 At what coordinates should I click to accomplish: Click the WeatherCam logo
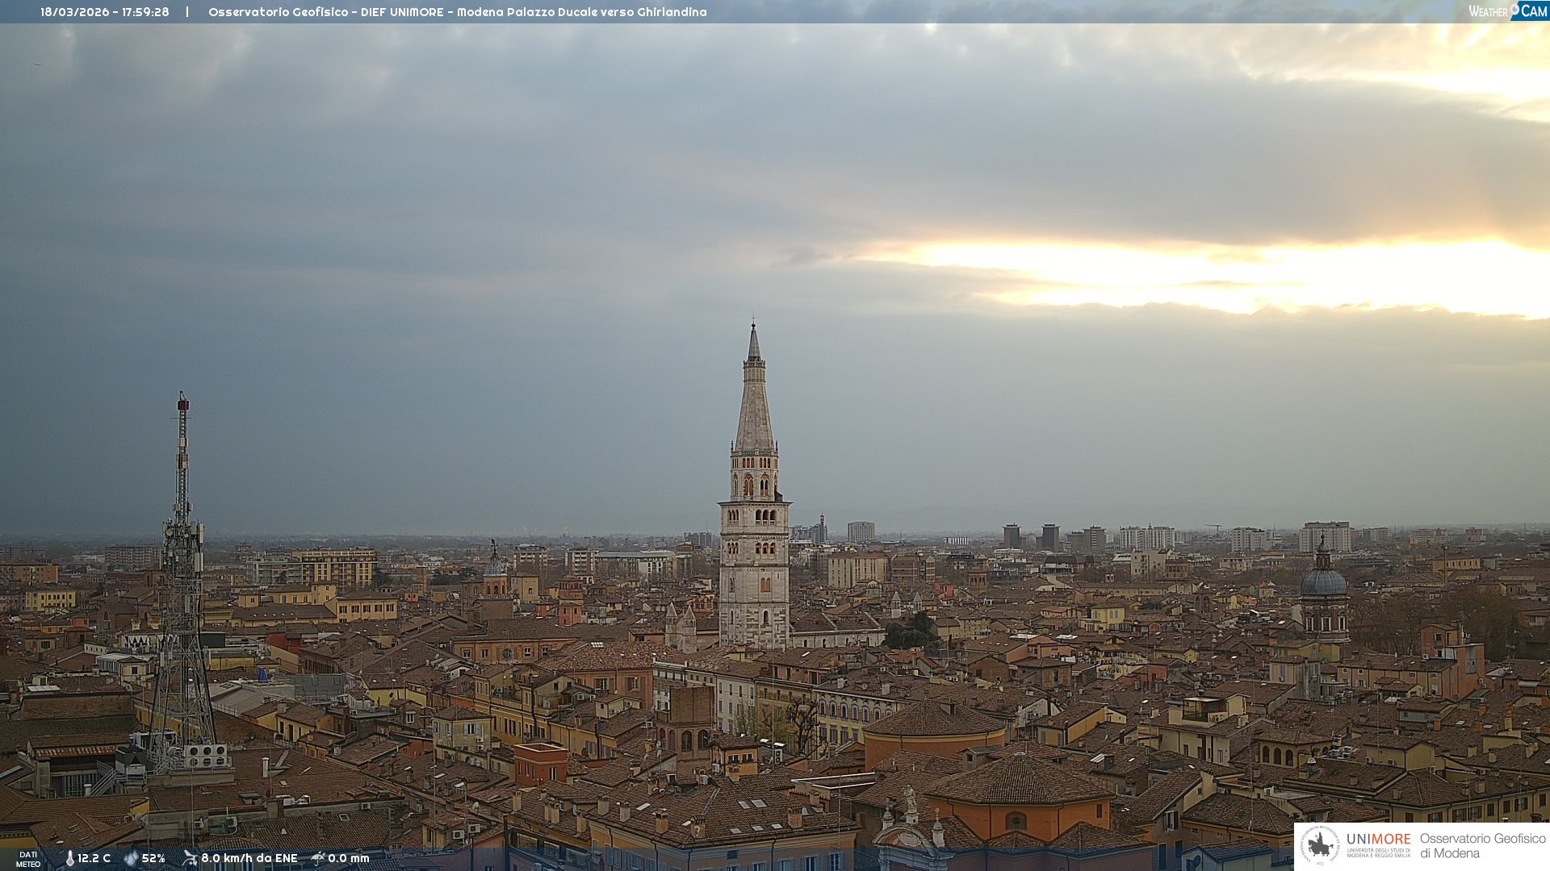1507,11
